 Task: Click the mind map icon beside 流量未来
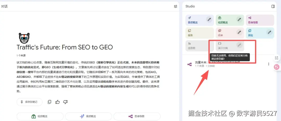click(189, 64)
